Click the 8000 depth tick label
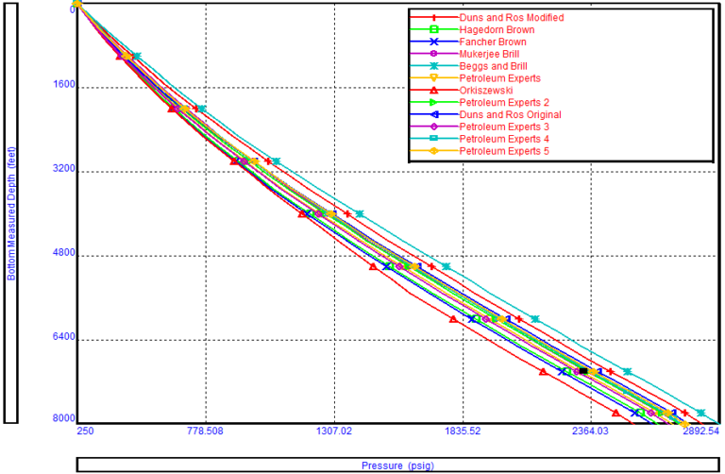This screenshot has height=474, width=725. click(x=64, y=418)
